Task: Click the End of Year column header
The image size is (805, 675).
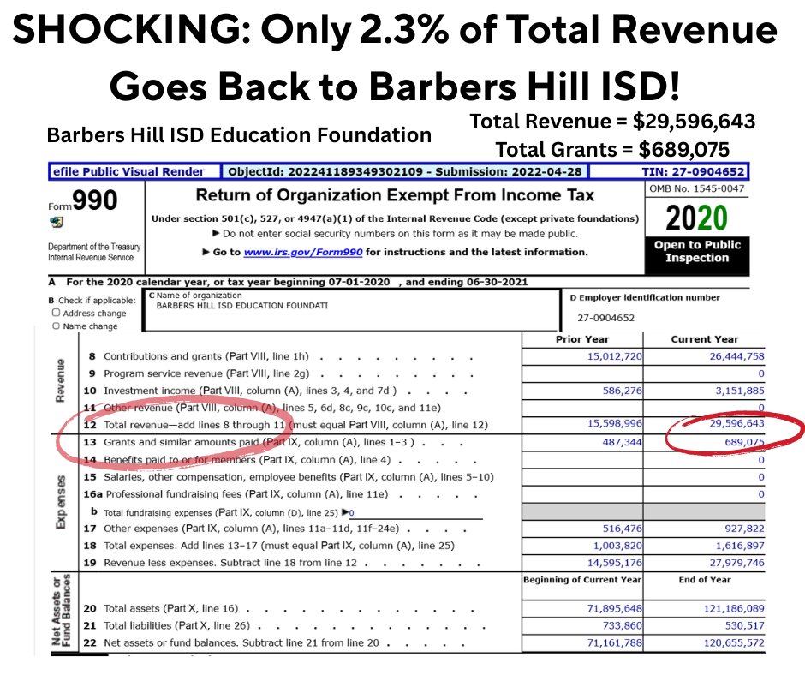Action: pyautogui.click(x=704, y=579)
